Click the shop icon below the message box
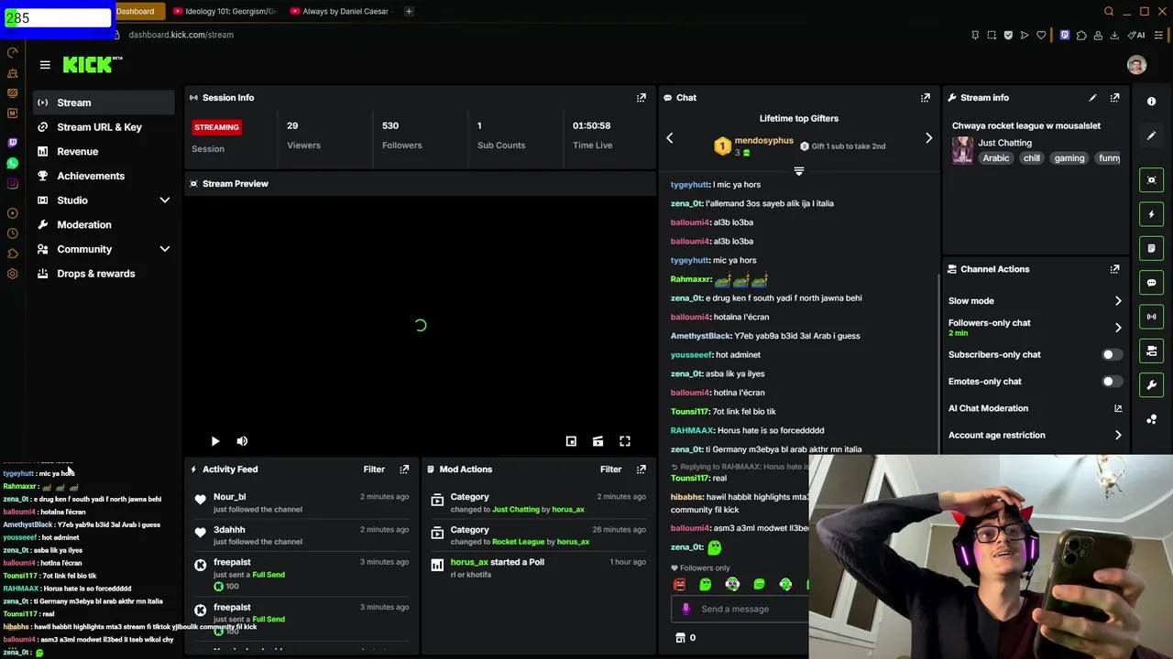 (680, 638)
